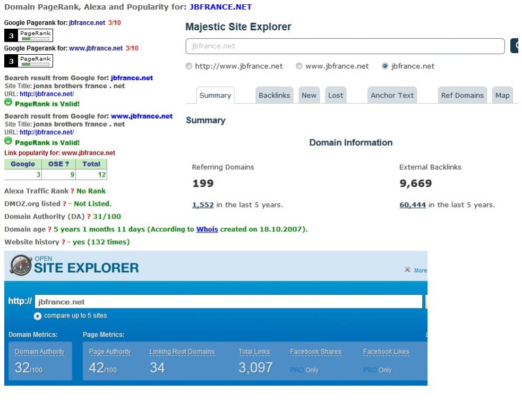This screenshot has height=408, width=522.
Task: Click the Domain Authority metric label
Action: click(40, 352)
